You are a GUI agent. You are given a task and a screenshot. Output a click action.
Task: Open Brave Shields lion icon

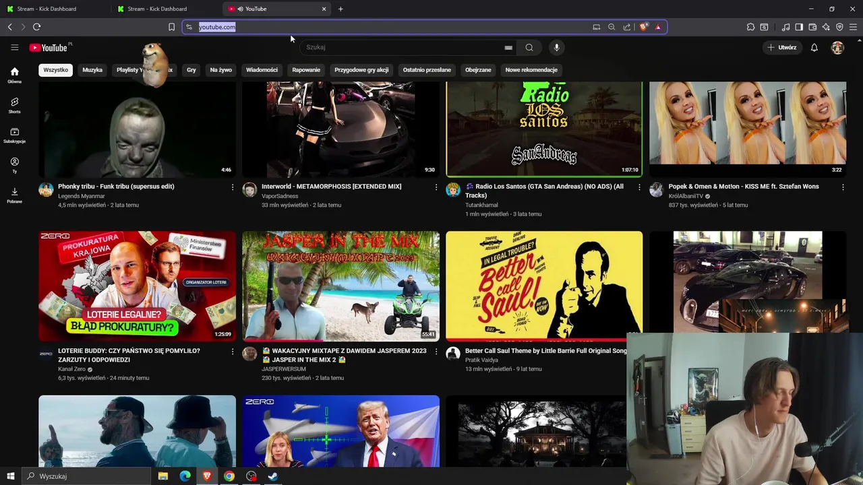[643, 27]
